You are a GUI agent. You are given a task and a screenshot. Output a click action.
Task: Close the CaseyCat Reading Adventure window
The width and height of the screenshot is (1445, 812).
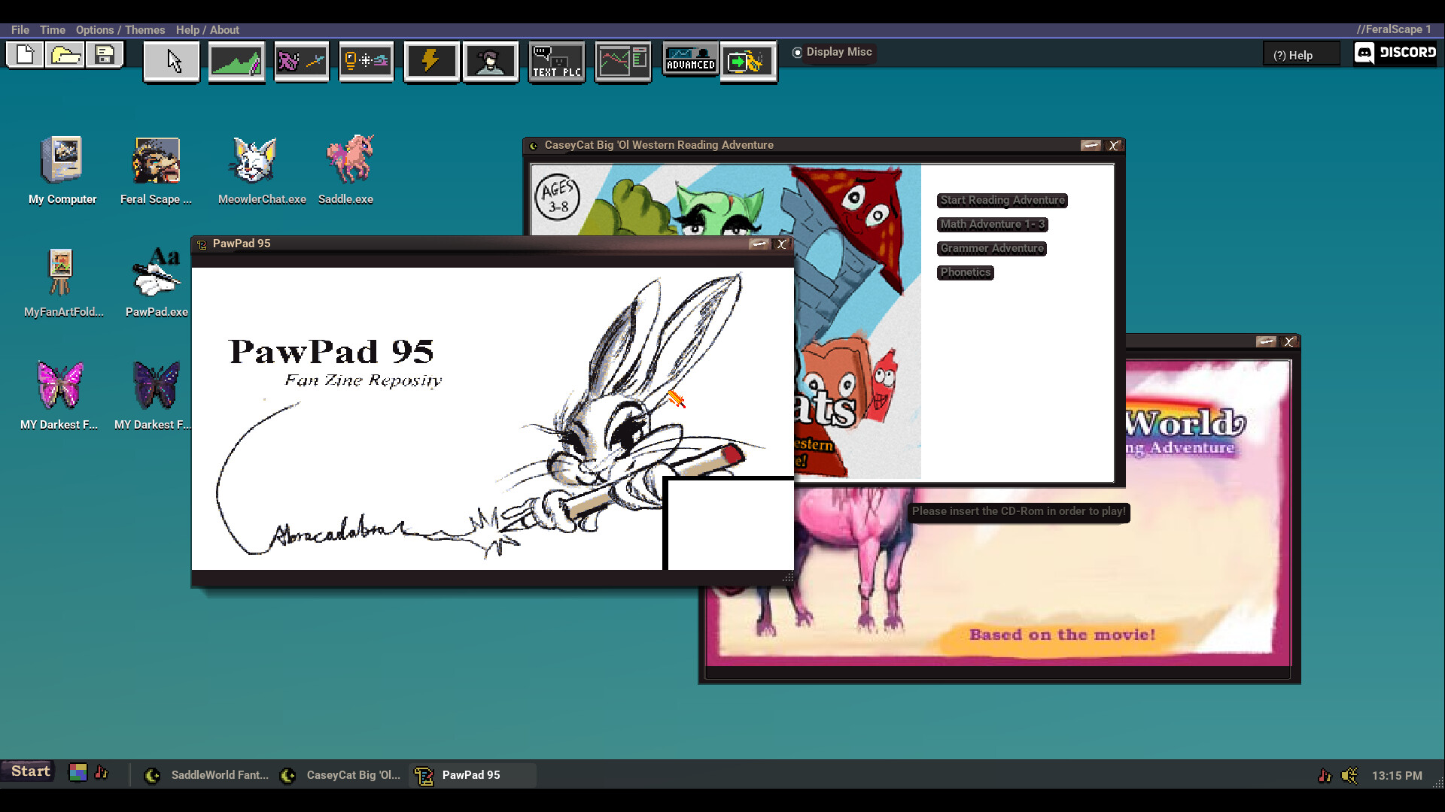pyautogui.click(x=1114, y=145)
